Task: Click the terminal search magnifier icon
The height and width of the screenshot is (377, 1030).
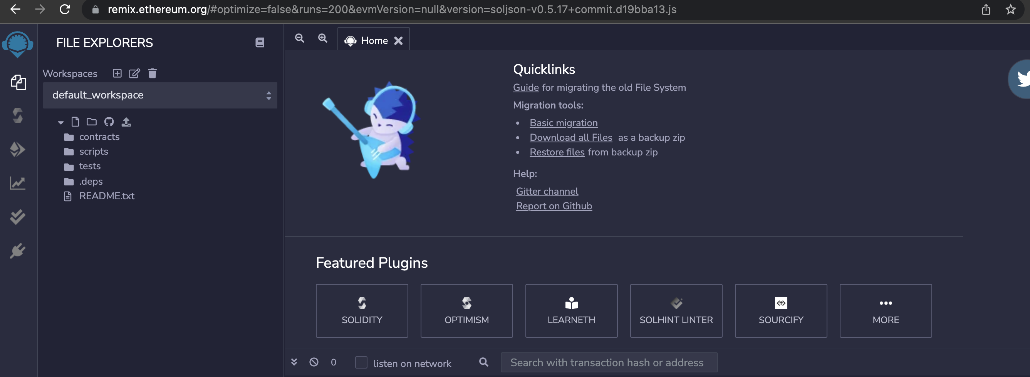Action: (484, 362)
